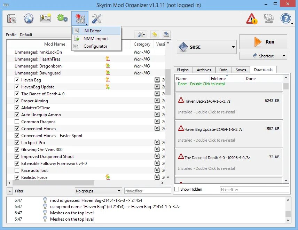Select the Improved Dragonrend Shout row
Image resolution: width=298 pixels, height=230 pixels.
click(86, 156)
